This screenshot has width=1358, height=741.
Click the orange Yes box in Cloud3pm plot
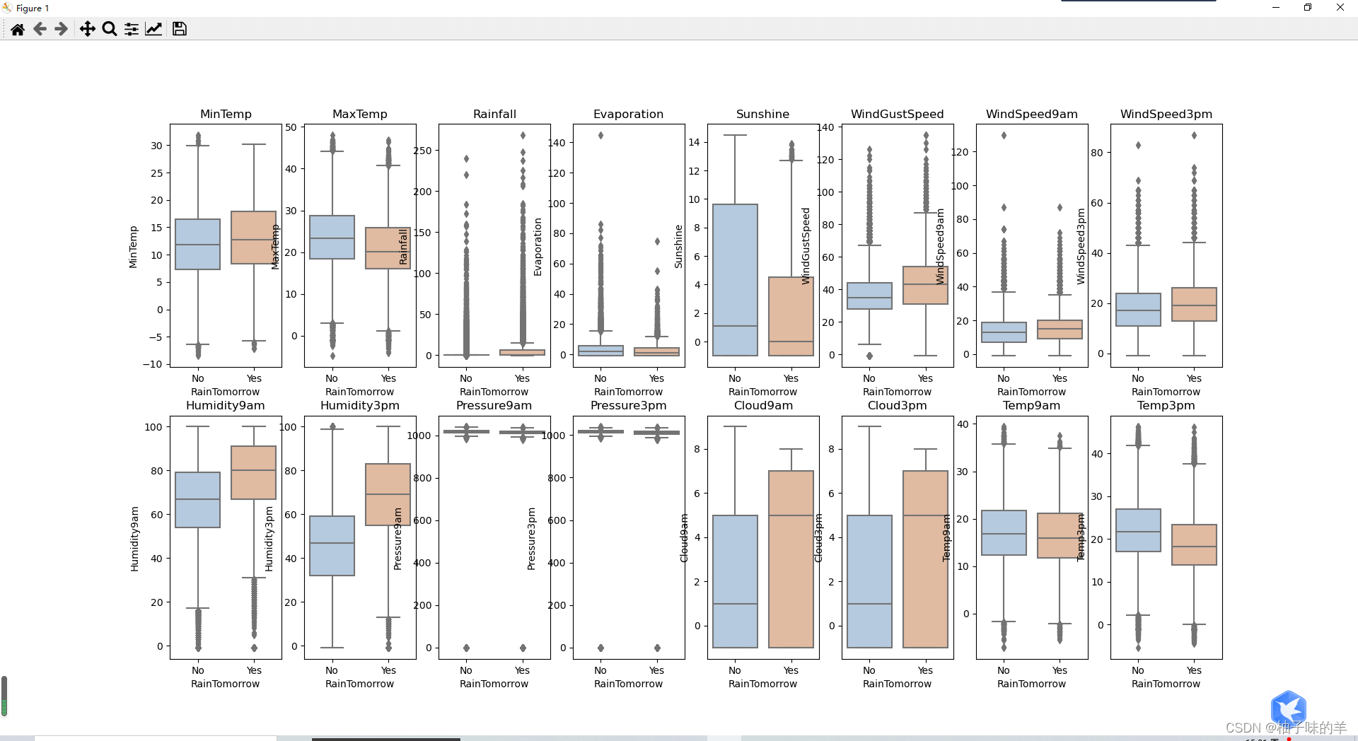(x=925, y=559)
